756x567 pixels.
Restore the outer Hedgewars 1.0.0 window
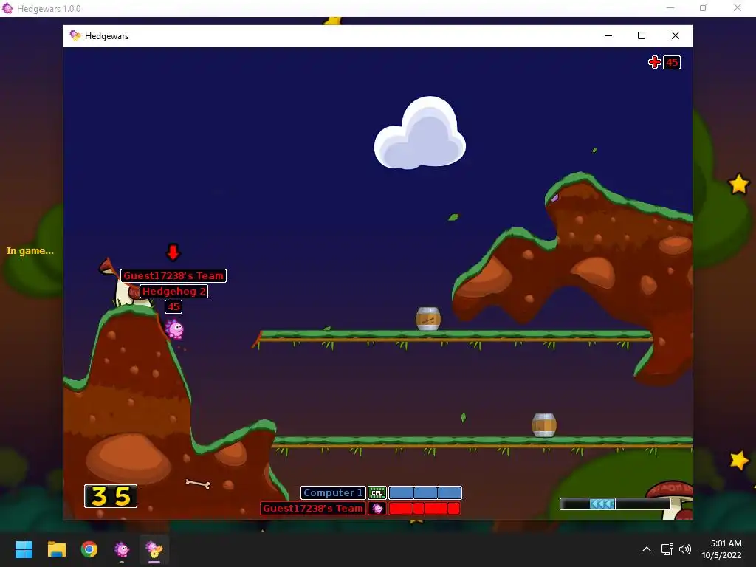(x=704, y=7)
